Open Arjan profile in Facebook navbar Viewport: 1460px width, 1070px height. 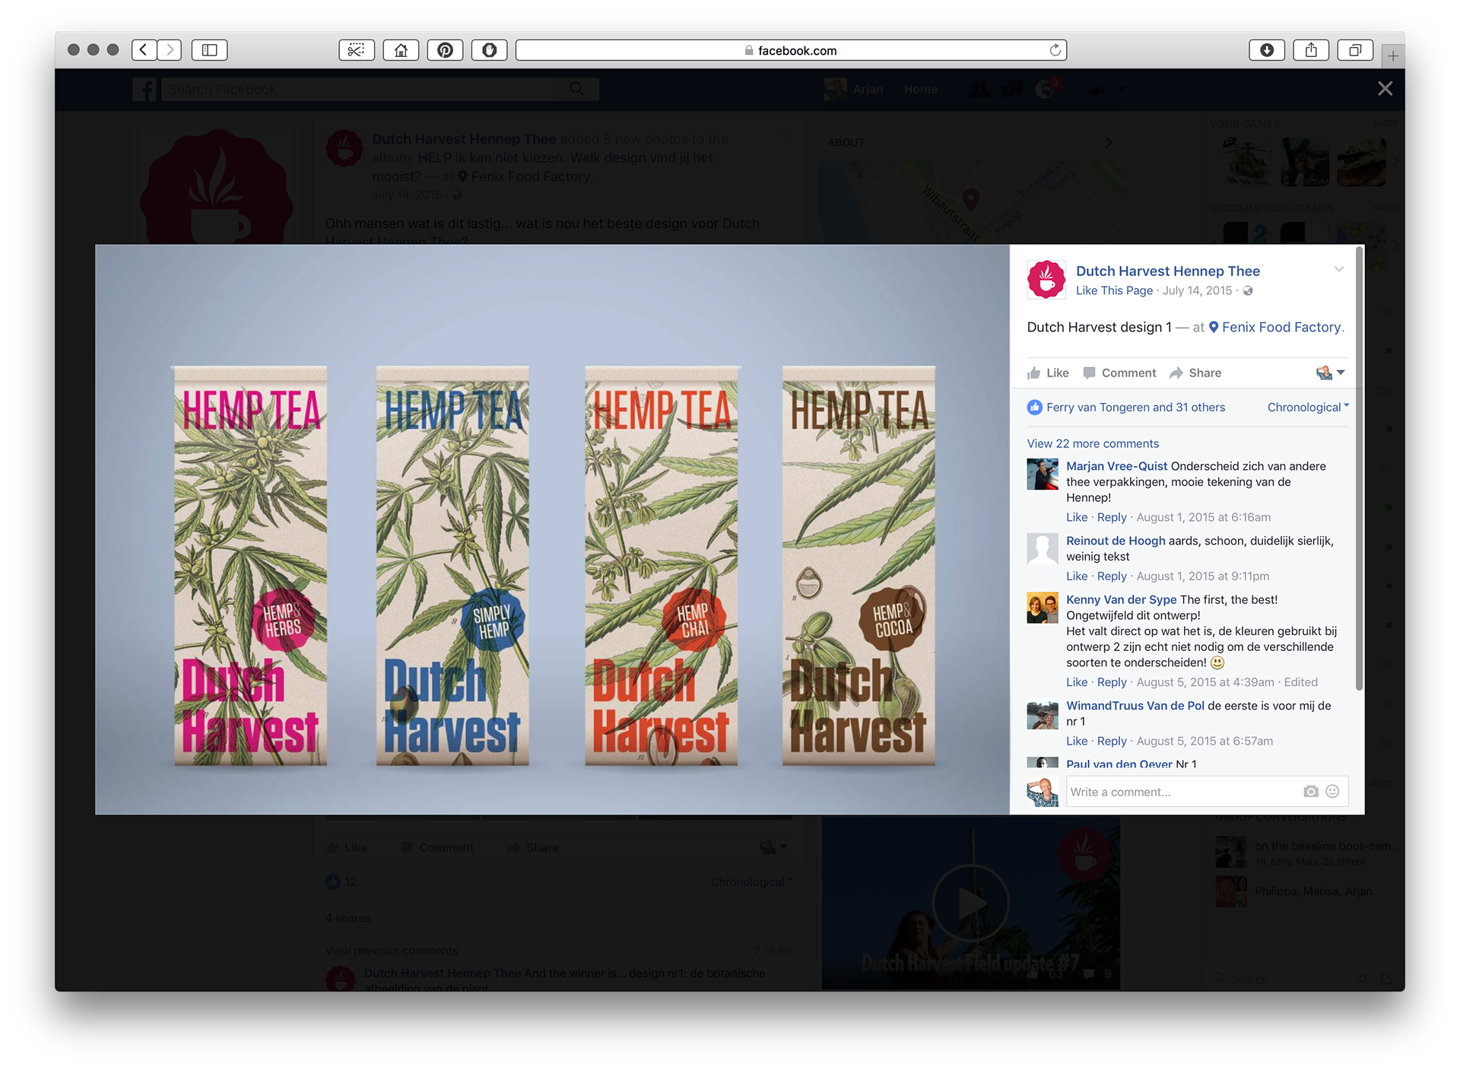tap(854, 89)
